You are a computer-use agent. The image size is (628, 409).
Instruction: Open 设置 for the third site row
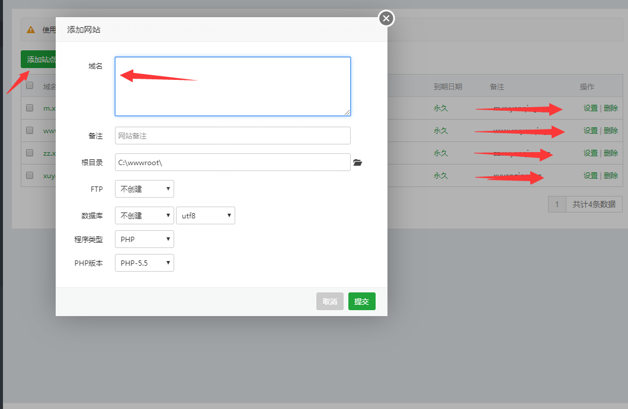[590, 153]
